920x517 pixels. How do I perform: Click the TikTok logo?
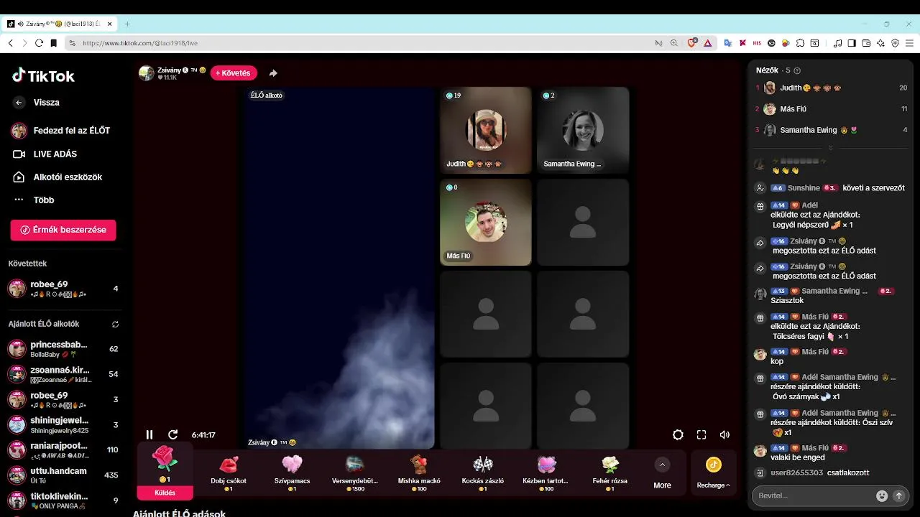43,75
